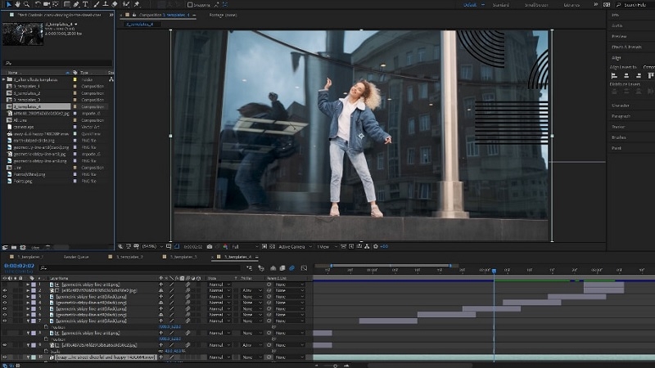Viewport: 655px width, 368px height.
Task: Open composition flowchart icon in viewer
Action: point(367,247)
